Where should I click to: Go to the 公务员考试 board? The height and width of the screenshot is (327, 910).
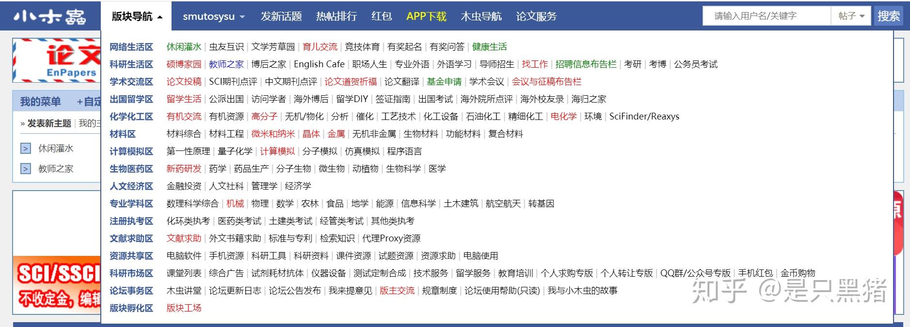click(696, 64)
